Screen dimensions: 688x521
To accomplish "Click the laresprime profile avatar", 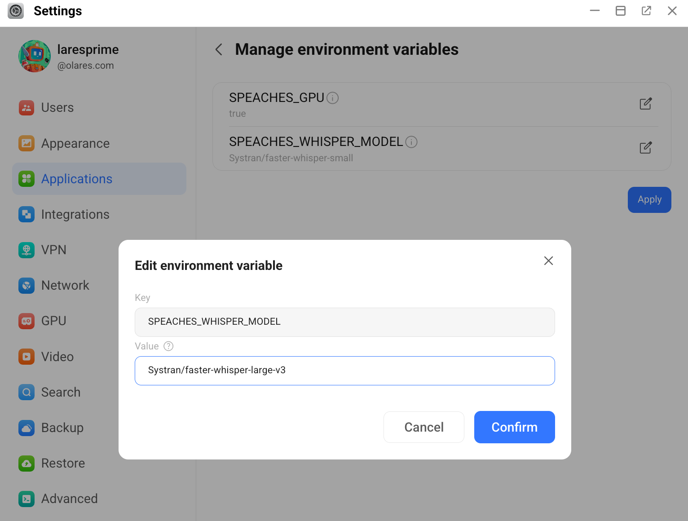I will click(x=35, y=56).
